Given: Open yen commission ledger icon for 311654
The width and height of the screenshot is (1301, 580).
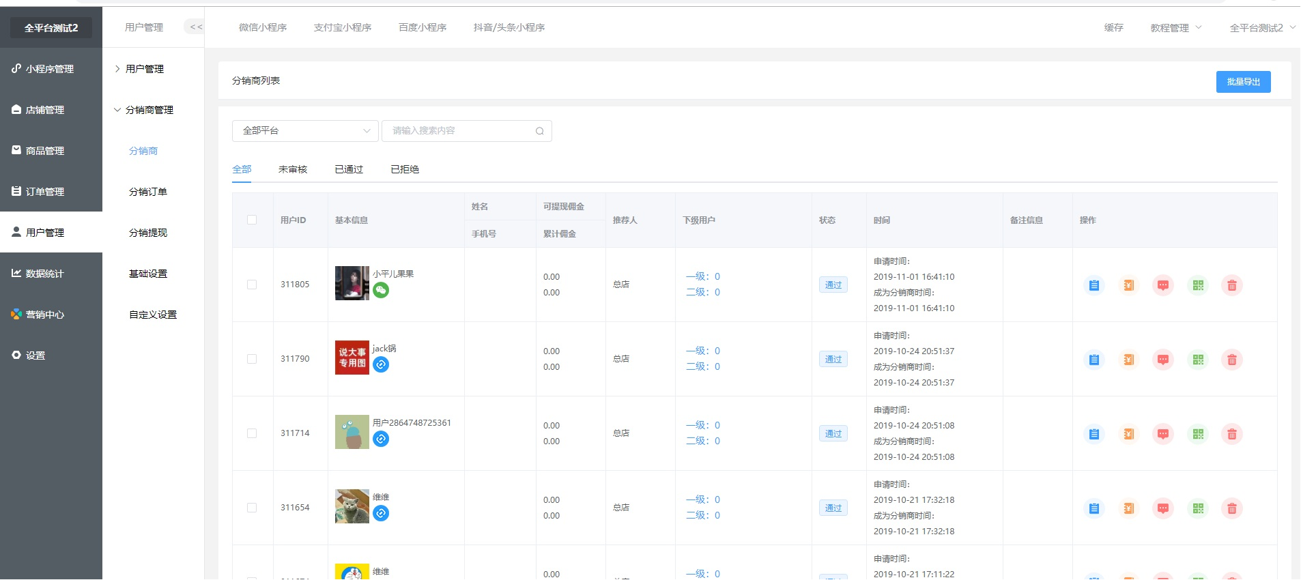Looking at the screenshot, I should [x=1129, y=508].
